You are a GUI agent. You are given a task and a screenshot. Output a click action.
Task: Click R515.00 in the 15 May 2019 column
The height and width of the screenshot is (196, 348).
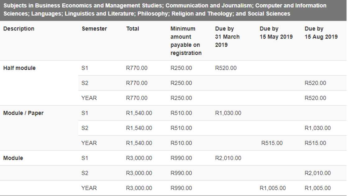coord(272,143)
